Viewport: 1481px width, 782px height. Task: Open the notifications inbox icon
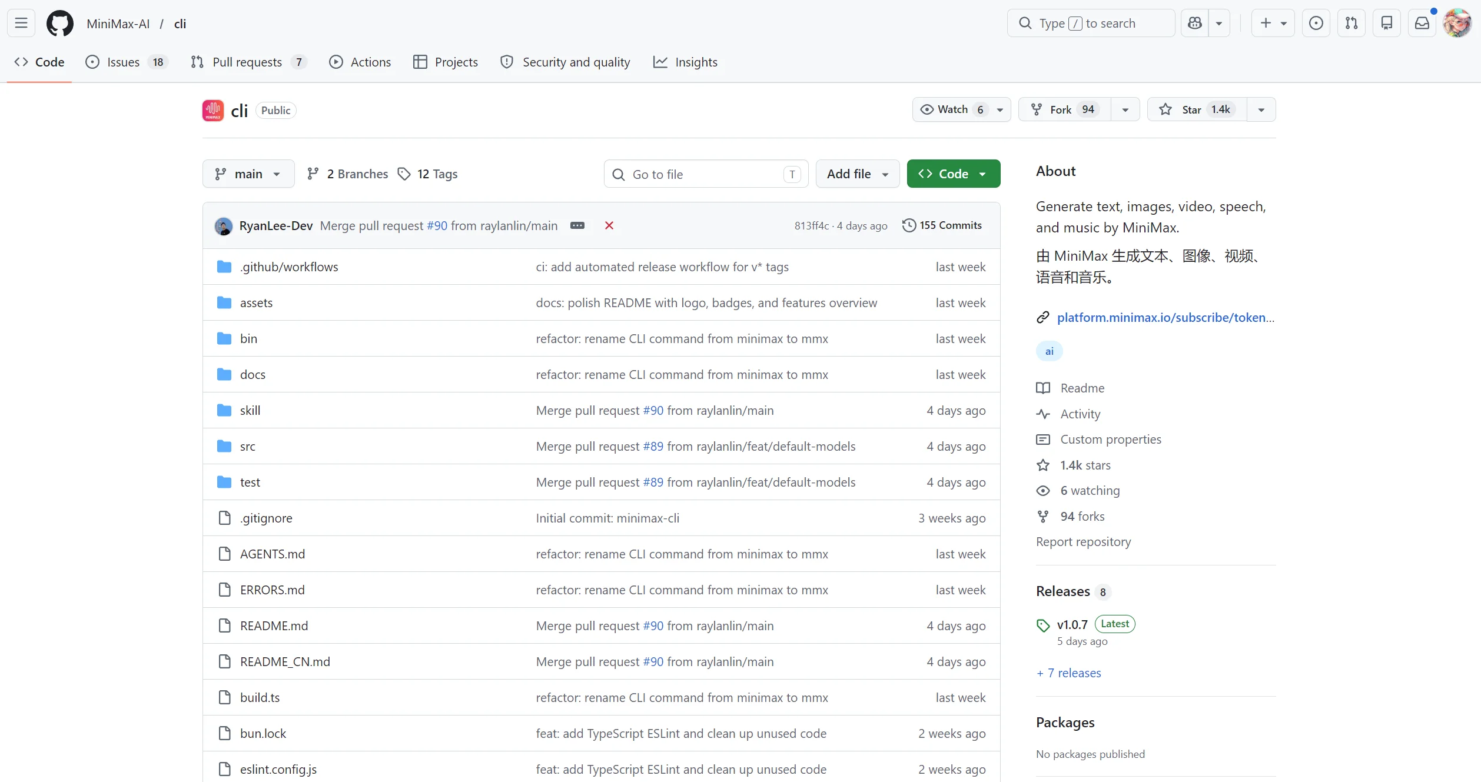[x=1422, y=24]
